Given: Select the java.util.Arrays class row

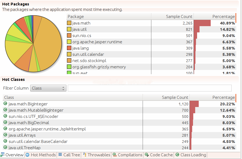Looking at the screenshot, I should [119, 135].
